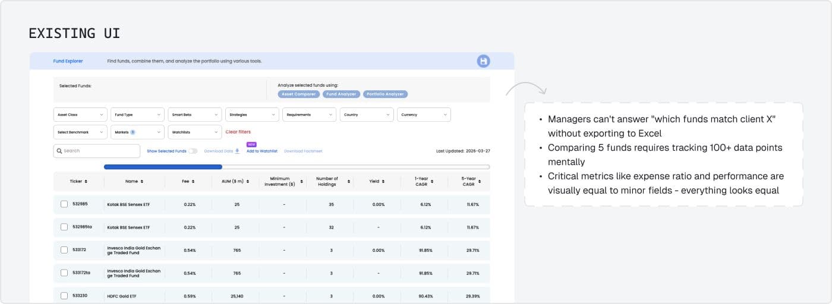Click Invesco India Gold fund name in row 533172
832x304 pixels.
(x=134, y=250)
